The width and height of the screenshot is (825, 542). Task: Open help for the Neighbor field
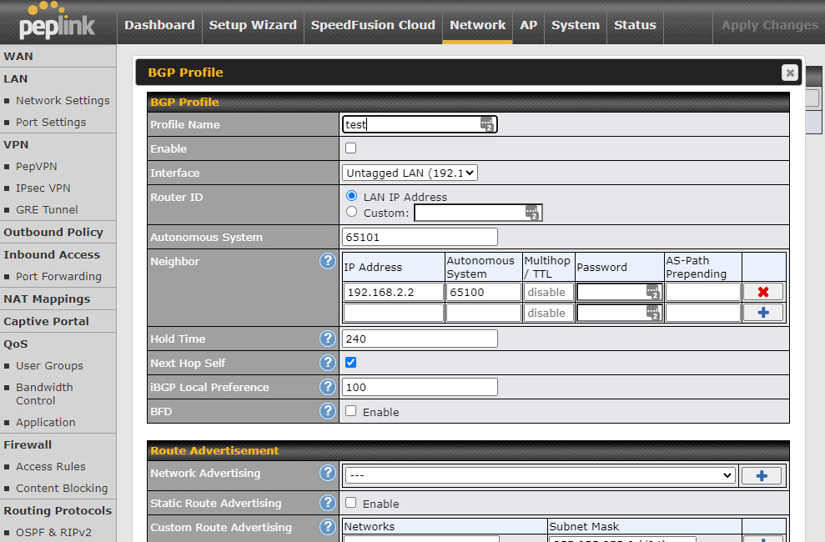(327, 261)
